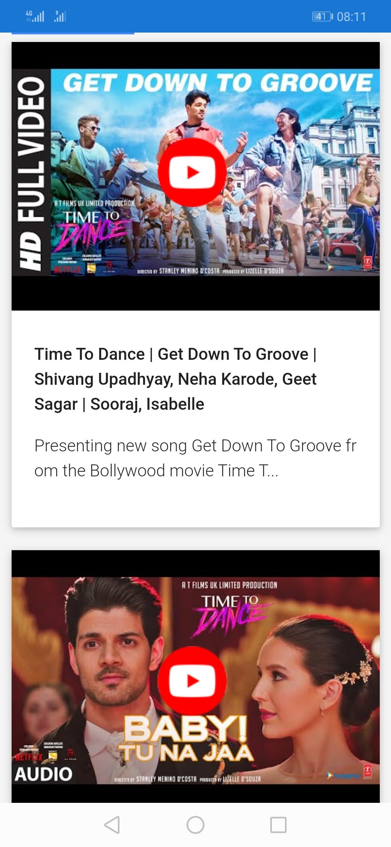
Task: Tap the GET DOWN TO GROOVE thumbnail heading
Action: (218, 83)
